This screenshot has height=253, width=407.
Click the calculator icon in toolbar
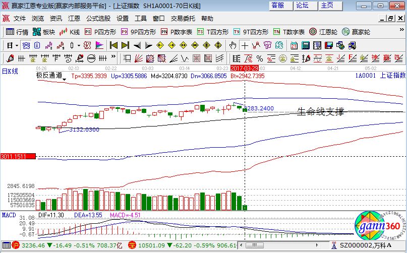(306, 45)
